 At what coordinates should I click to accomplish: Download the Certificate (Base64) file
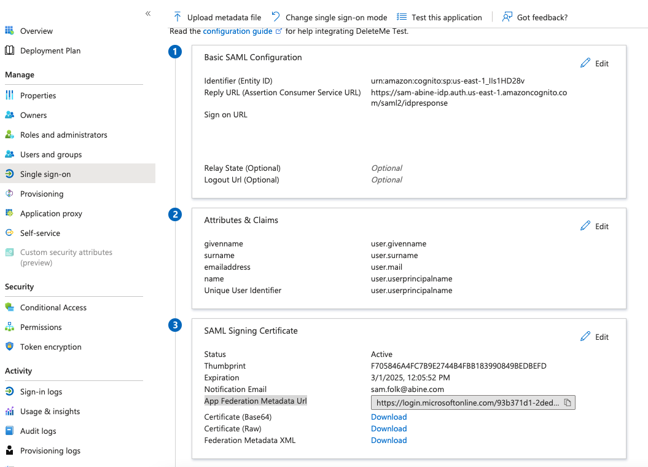(388, 417)
